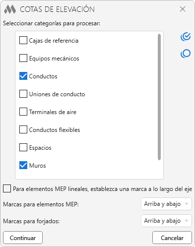Viewport: 195px width, 247px height.
Task: Check the Equipos mecánicos category
Action: point(23,58)
